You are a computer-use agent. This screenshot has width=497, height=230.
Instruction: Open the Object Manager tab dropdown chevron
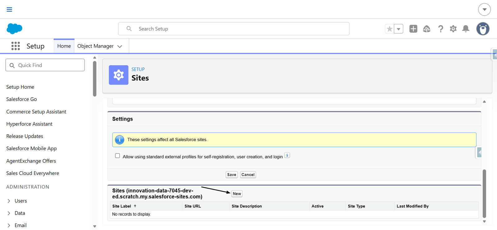pos(120,46)
